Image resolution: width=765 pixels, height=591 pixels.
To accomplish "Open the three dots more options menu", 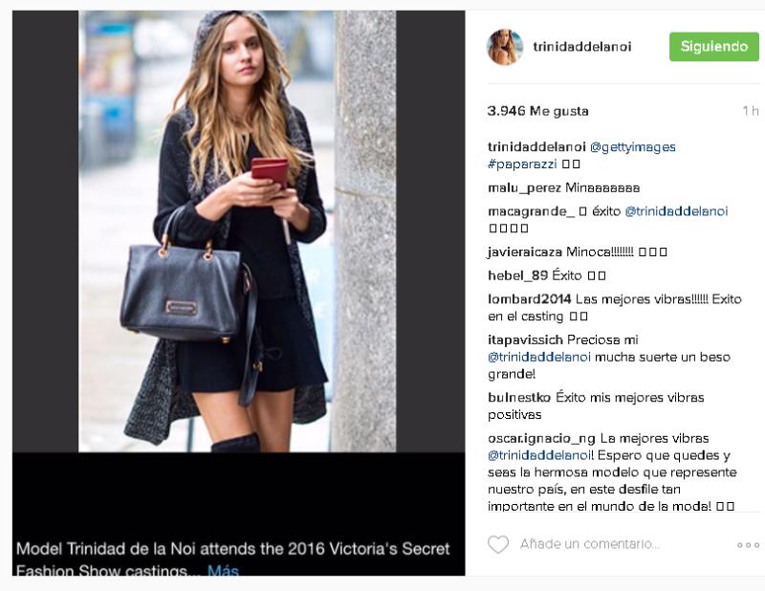I will coord(748,545).
